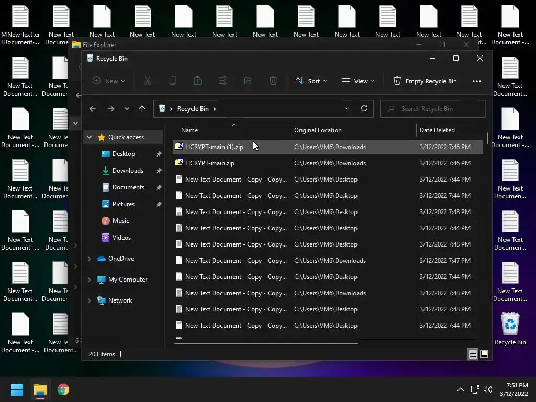
Task: Open network status in system tray
Action: tap(475, 389)
